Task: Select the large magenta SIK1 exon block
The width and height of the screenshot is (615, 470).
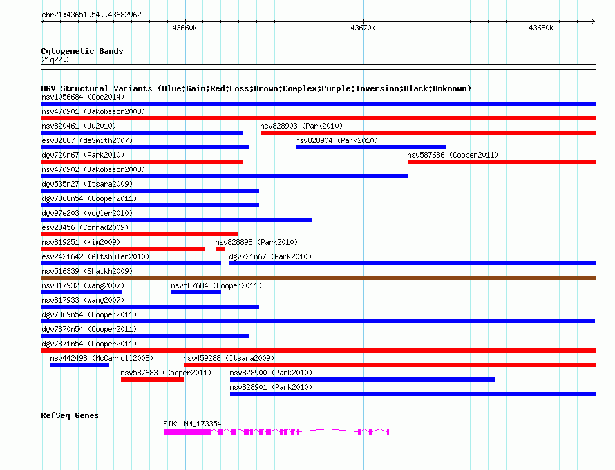Action: (x=187, y=432)
